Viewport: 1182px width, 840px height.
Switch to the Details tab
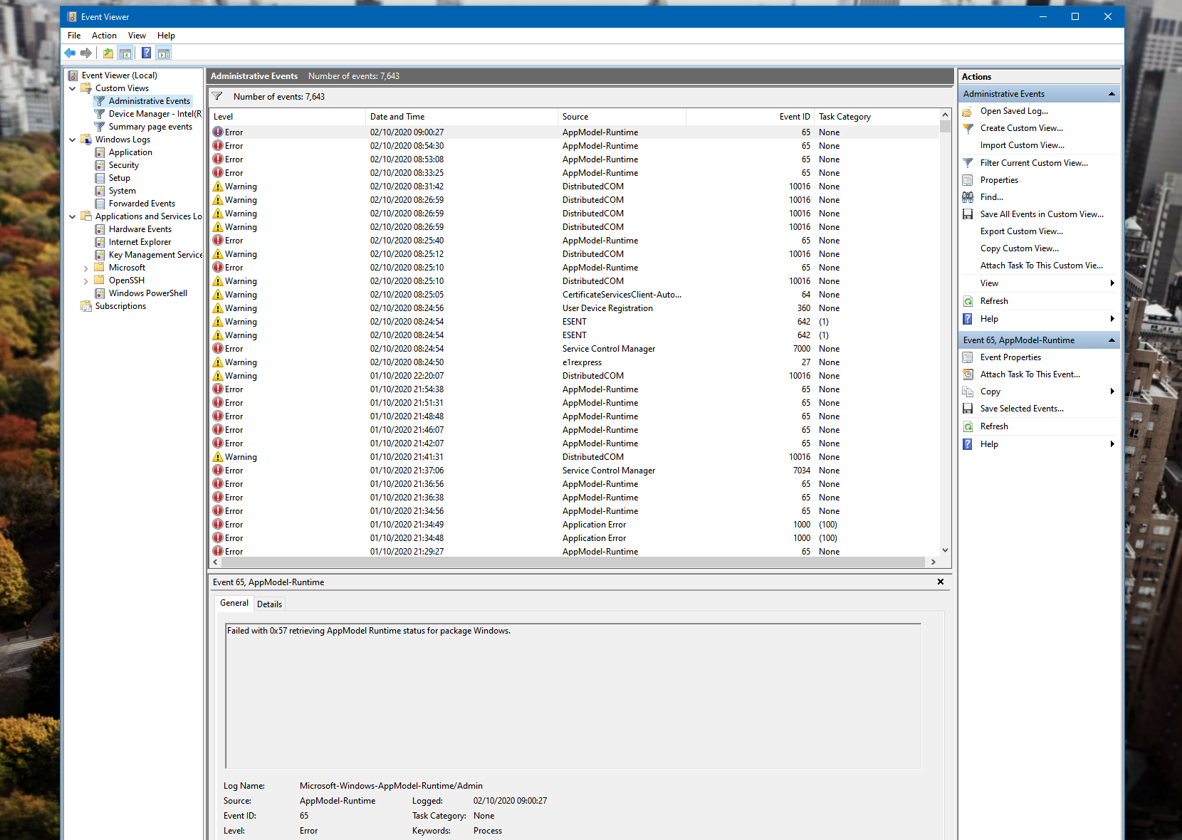tap(269, 604)
